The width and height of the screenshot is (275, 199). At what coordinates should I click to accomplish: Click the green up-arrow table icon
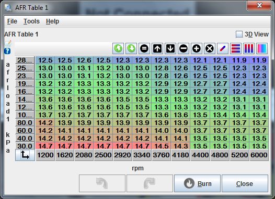pos(118,48)
